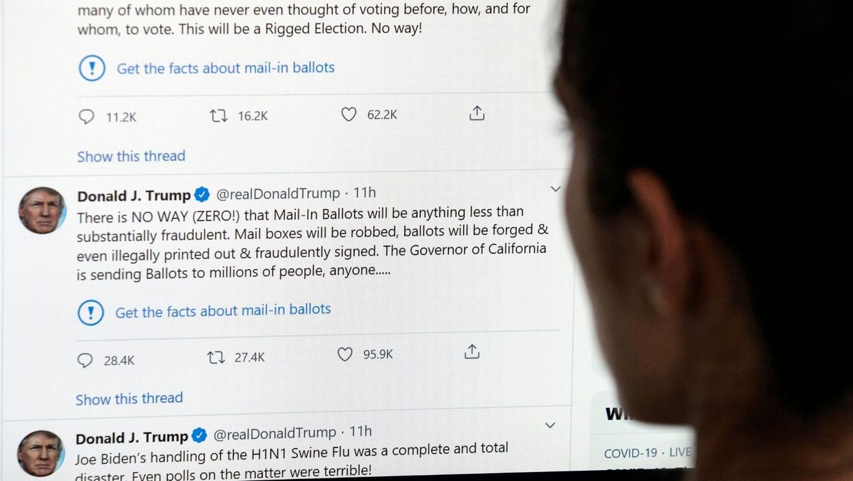Click Show this thread under the 62.2K likes tweet
Image resolution: width=853 pixels, height=481 pixels.
(x=131, y=156)
